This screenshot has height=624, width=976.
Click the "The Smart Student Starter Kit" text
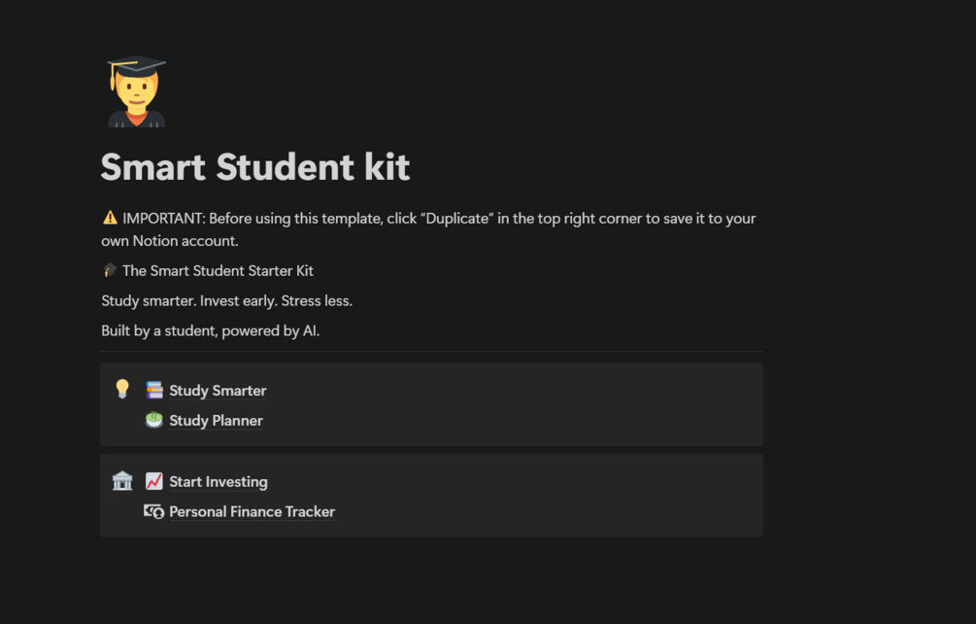[x=218, y=271]
